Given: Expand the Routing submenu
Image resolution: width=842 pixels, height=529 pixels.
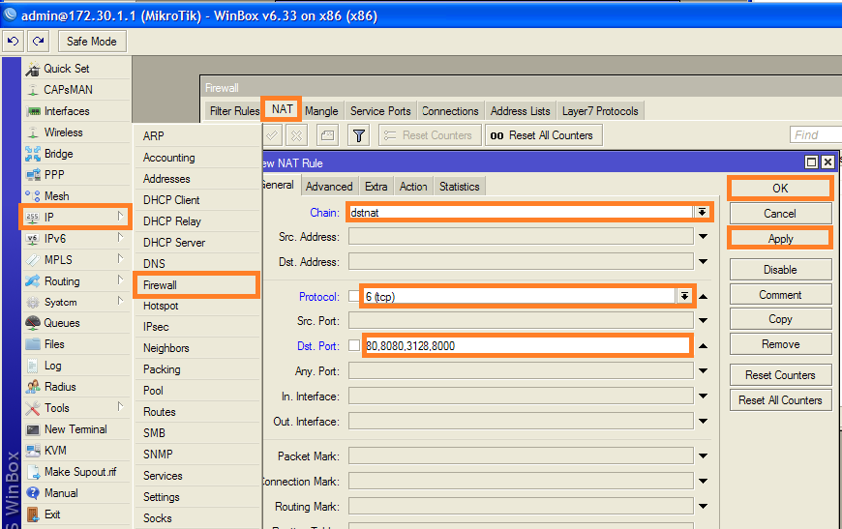Looking at the screenshot, I should click(120, 280).
